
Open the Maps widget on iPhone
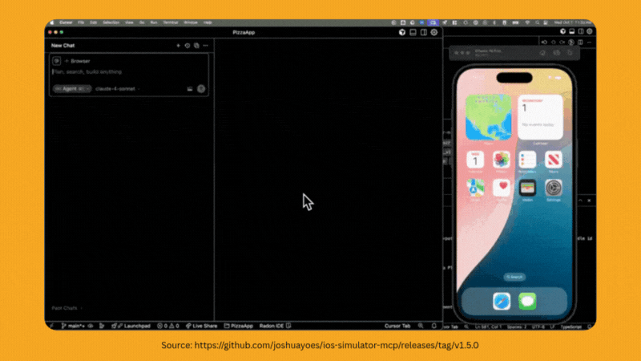click(489, 117)
